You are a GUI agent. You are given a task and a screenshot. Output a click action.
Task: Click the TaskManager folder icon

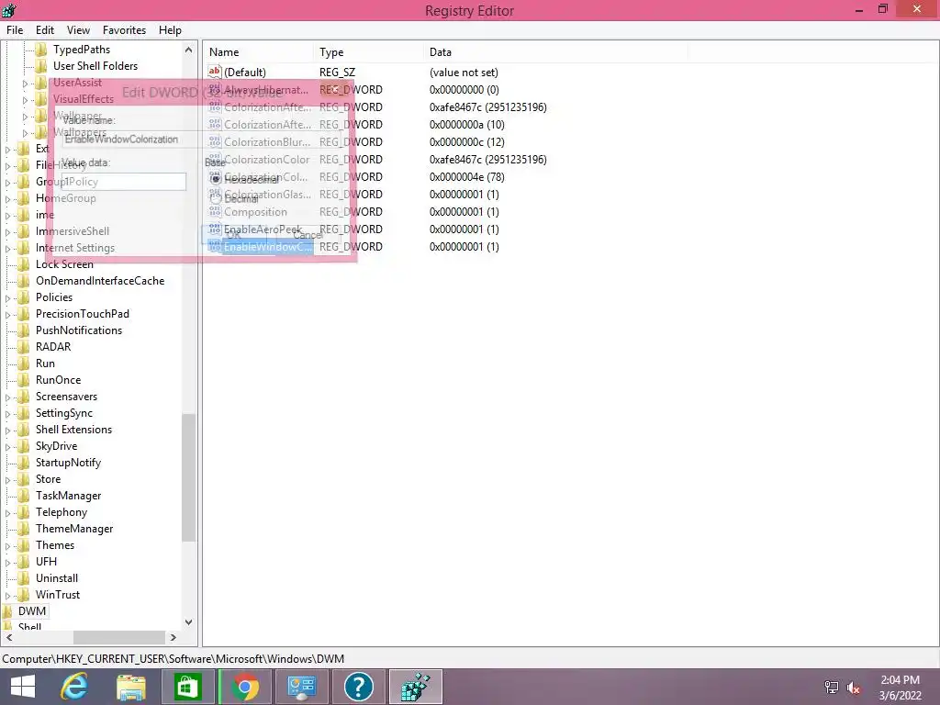click(23, 495)
